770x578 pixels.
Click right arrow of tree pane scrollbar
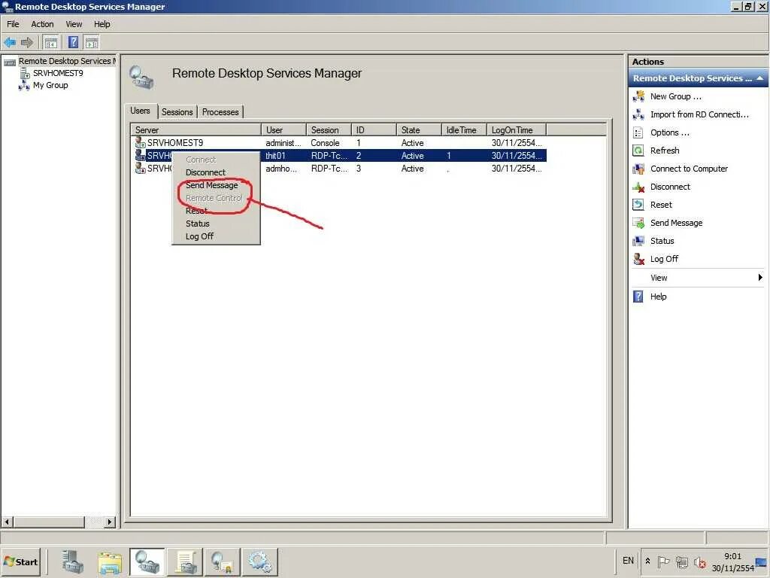[110, 522]
